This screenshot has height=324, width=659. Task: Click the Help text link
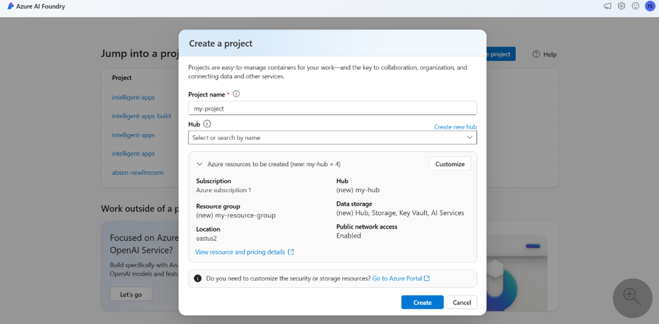[x=549, y=54]
